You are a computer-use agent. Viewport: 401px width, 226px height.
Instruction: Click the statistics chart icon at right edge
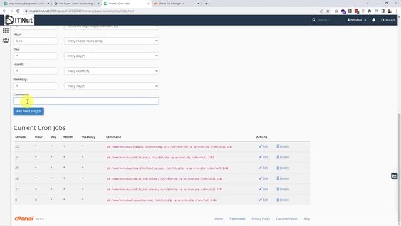click(x=394, y=176)
